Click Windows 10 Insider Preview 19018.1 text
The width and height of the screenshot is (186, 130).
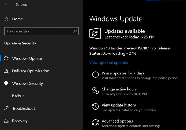130,48
